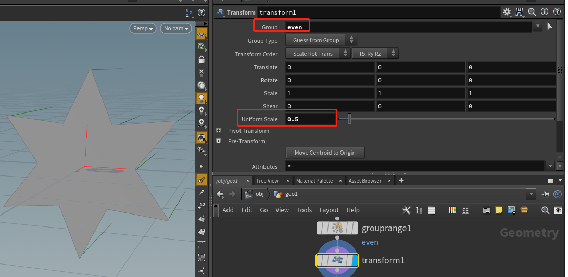Viewport: 568px width, 277px height.
Task: Click the parameter gear settings icon
Action: (x=507, y=12)
